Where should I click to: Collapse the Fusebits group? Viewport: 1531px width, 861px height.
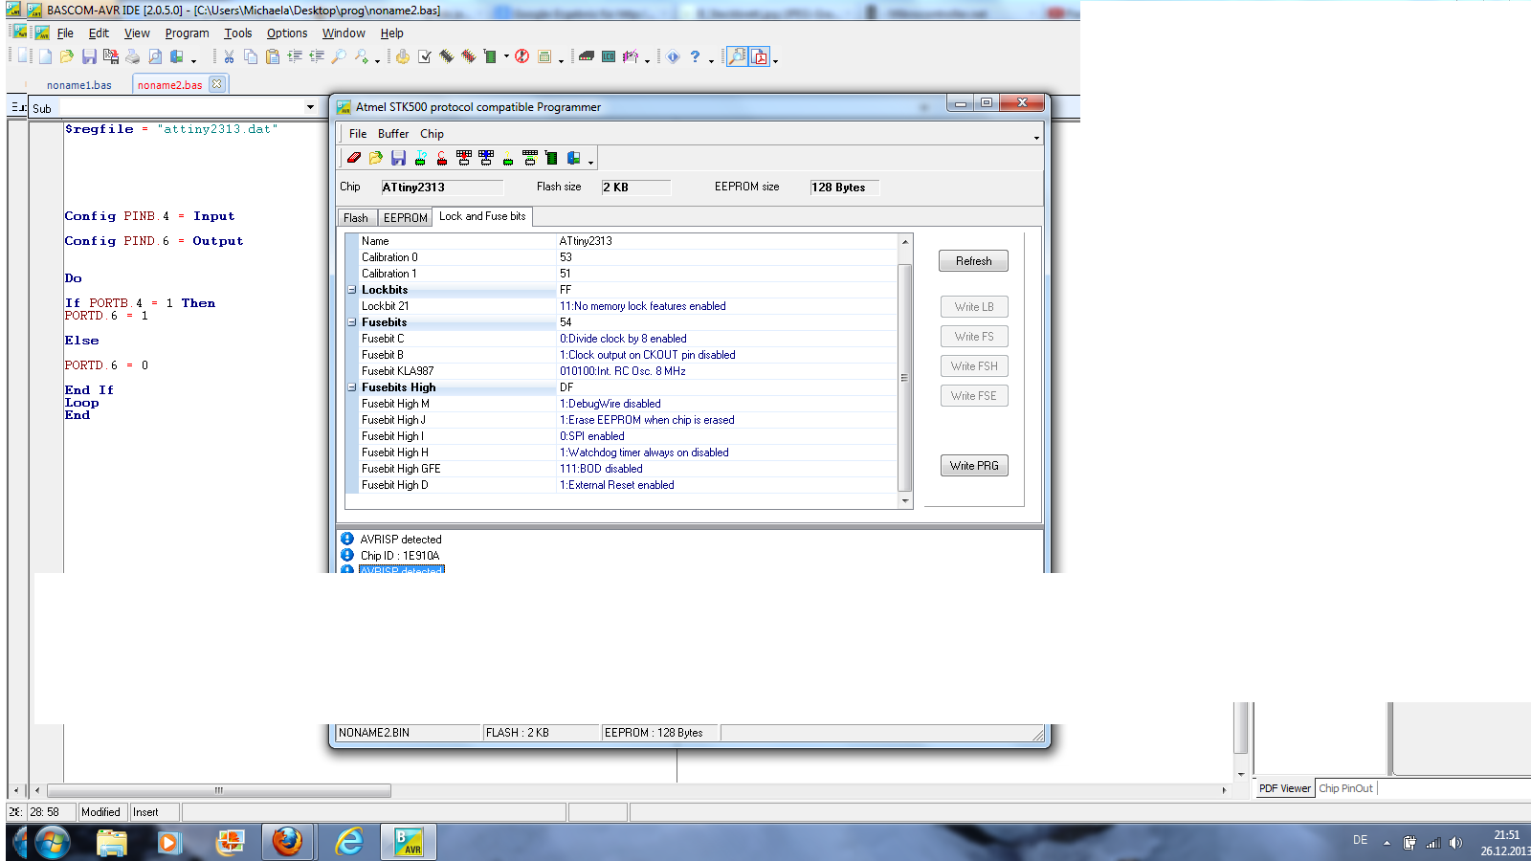(x=352, y=322)
